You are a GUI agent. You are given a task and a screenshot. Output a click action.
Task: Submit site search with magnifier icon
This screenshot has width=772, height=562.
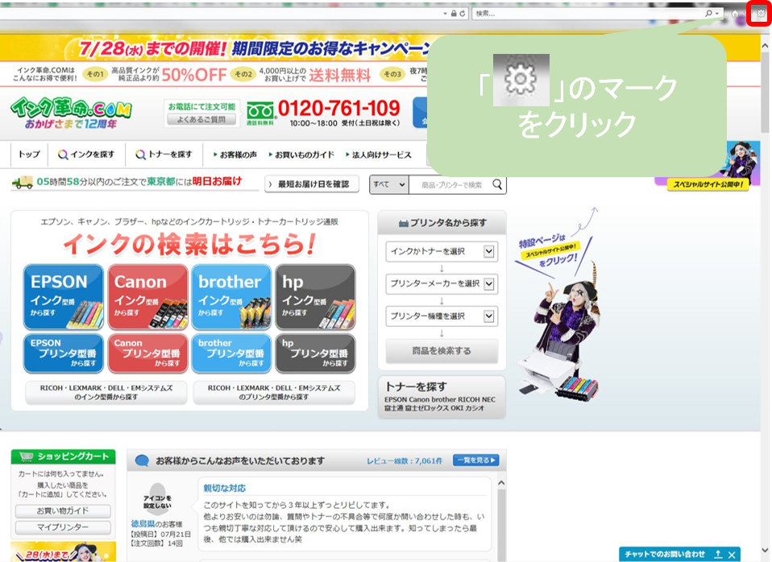(497, 184)
